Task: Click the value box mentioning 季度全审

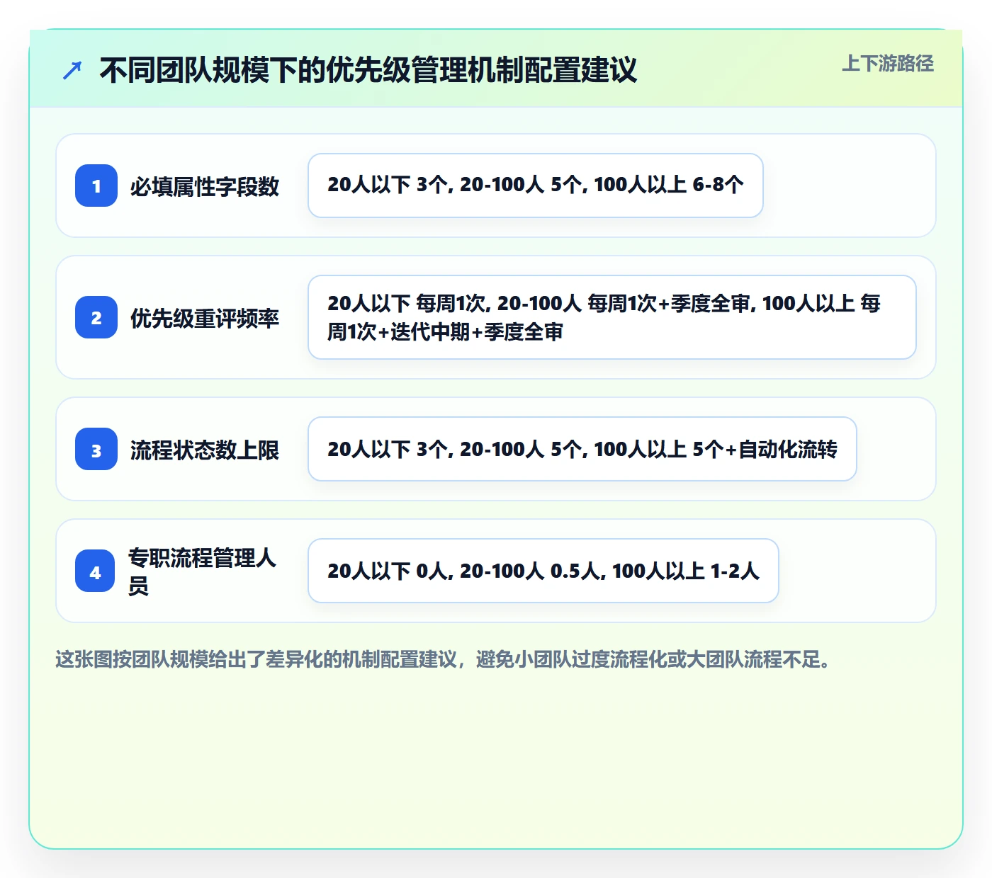Action: 612,317
